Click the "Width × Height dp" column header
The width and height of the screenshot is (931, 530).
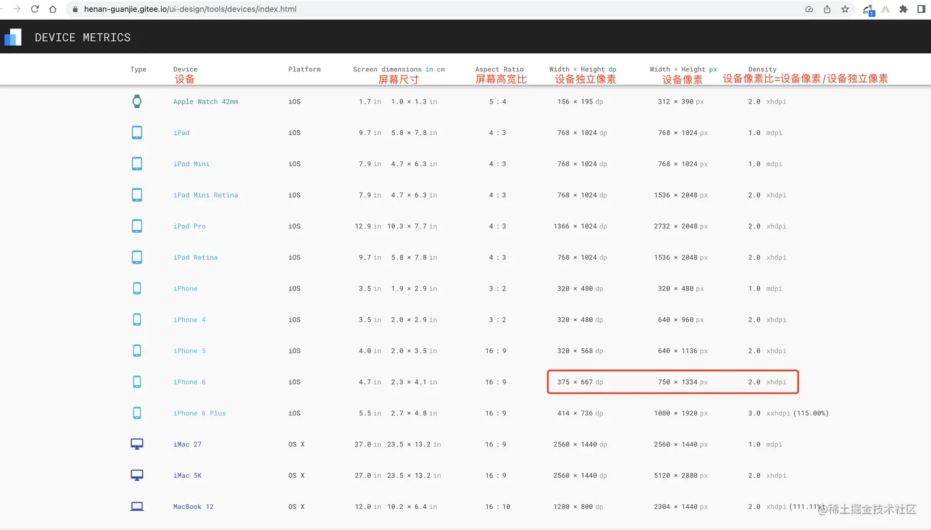(x=582, y=70)
